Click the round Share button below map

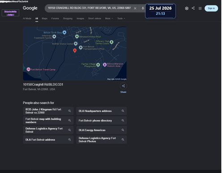coord(123,86)
